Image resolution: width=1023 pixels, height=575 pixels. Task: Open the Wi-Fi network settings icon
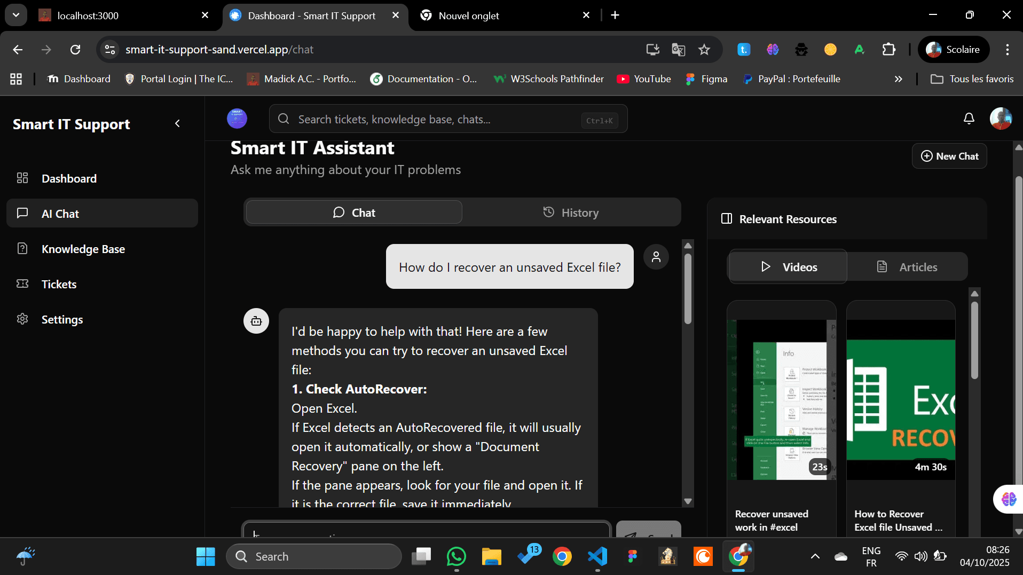pyautogui.click(x=901, y=556)
